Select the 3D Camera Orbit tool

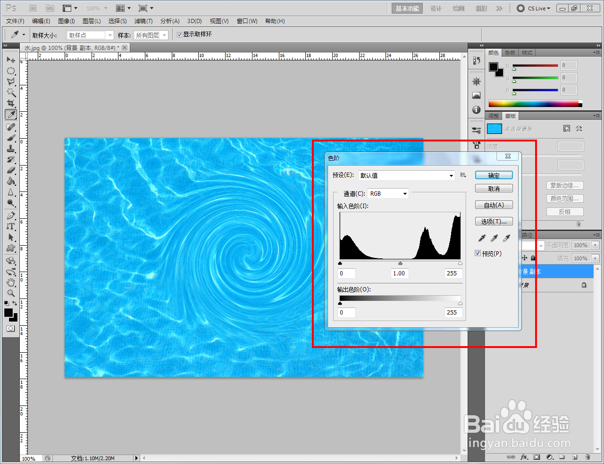click(11, 272)
